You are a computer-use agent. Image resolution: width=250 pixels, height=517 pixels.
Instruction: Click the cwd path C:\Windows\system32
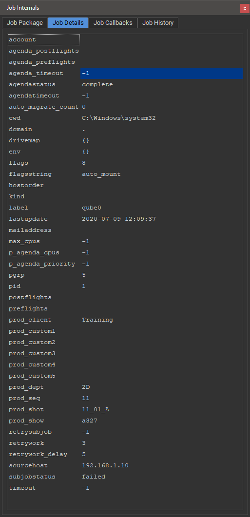[x=119, y=118]
